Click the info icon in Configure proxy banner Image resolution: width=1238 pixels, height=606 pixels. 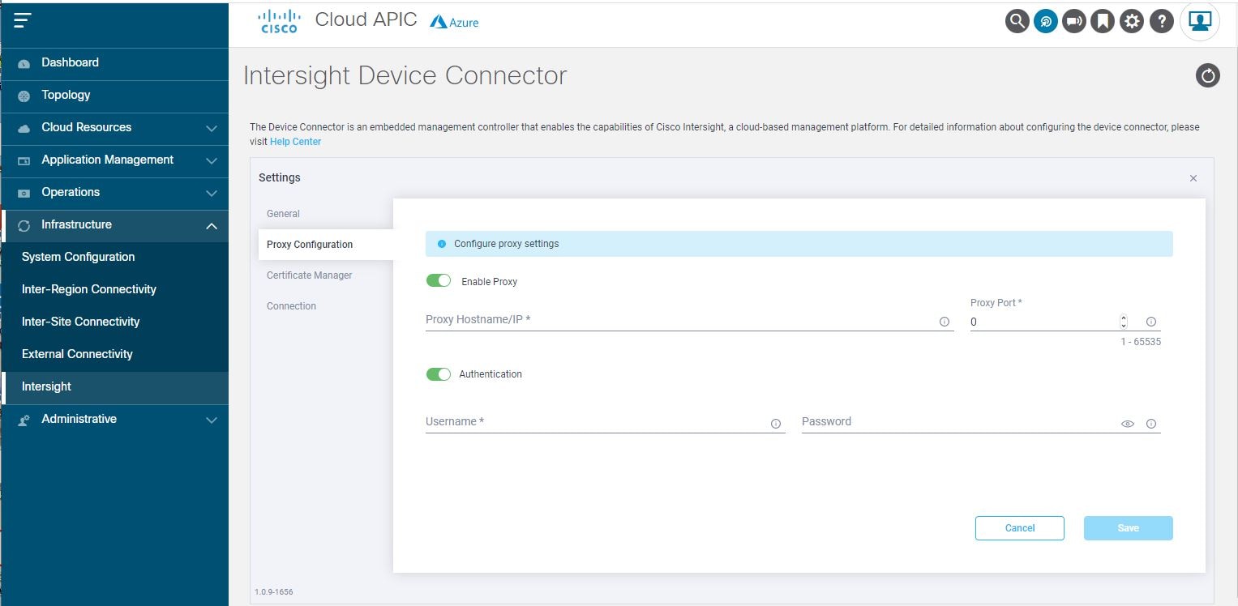442,244
